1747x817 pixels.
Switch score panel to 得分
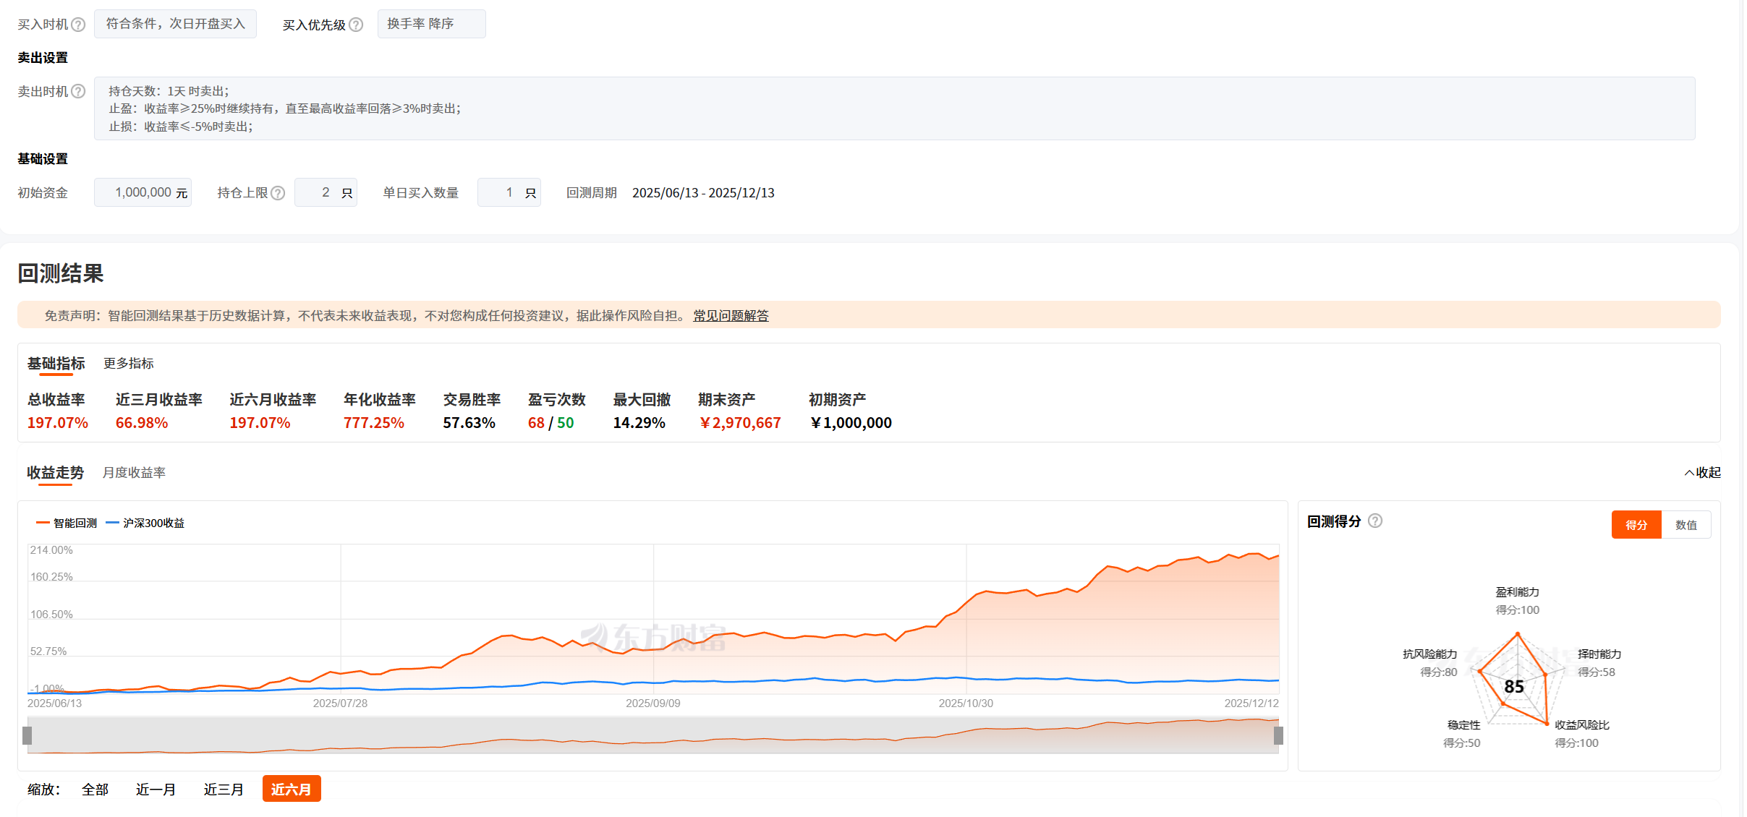click(1636, 525)
